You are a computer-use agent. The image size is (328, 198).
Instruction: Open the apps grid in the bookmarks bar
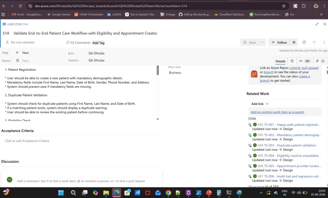(3, 14)
